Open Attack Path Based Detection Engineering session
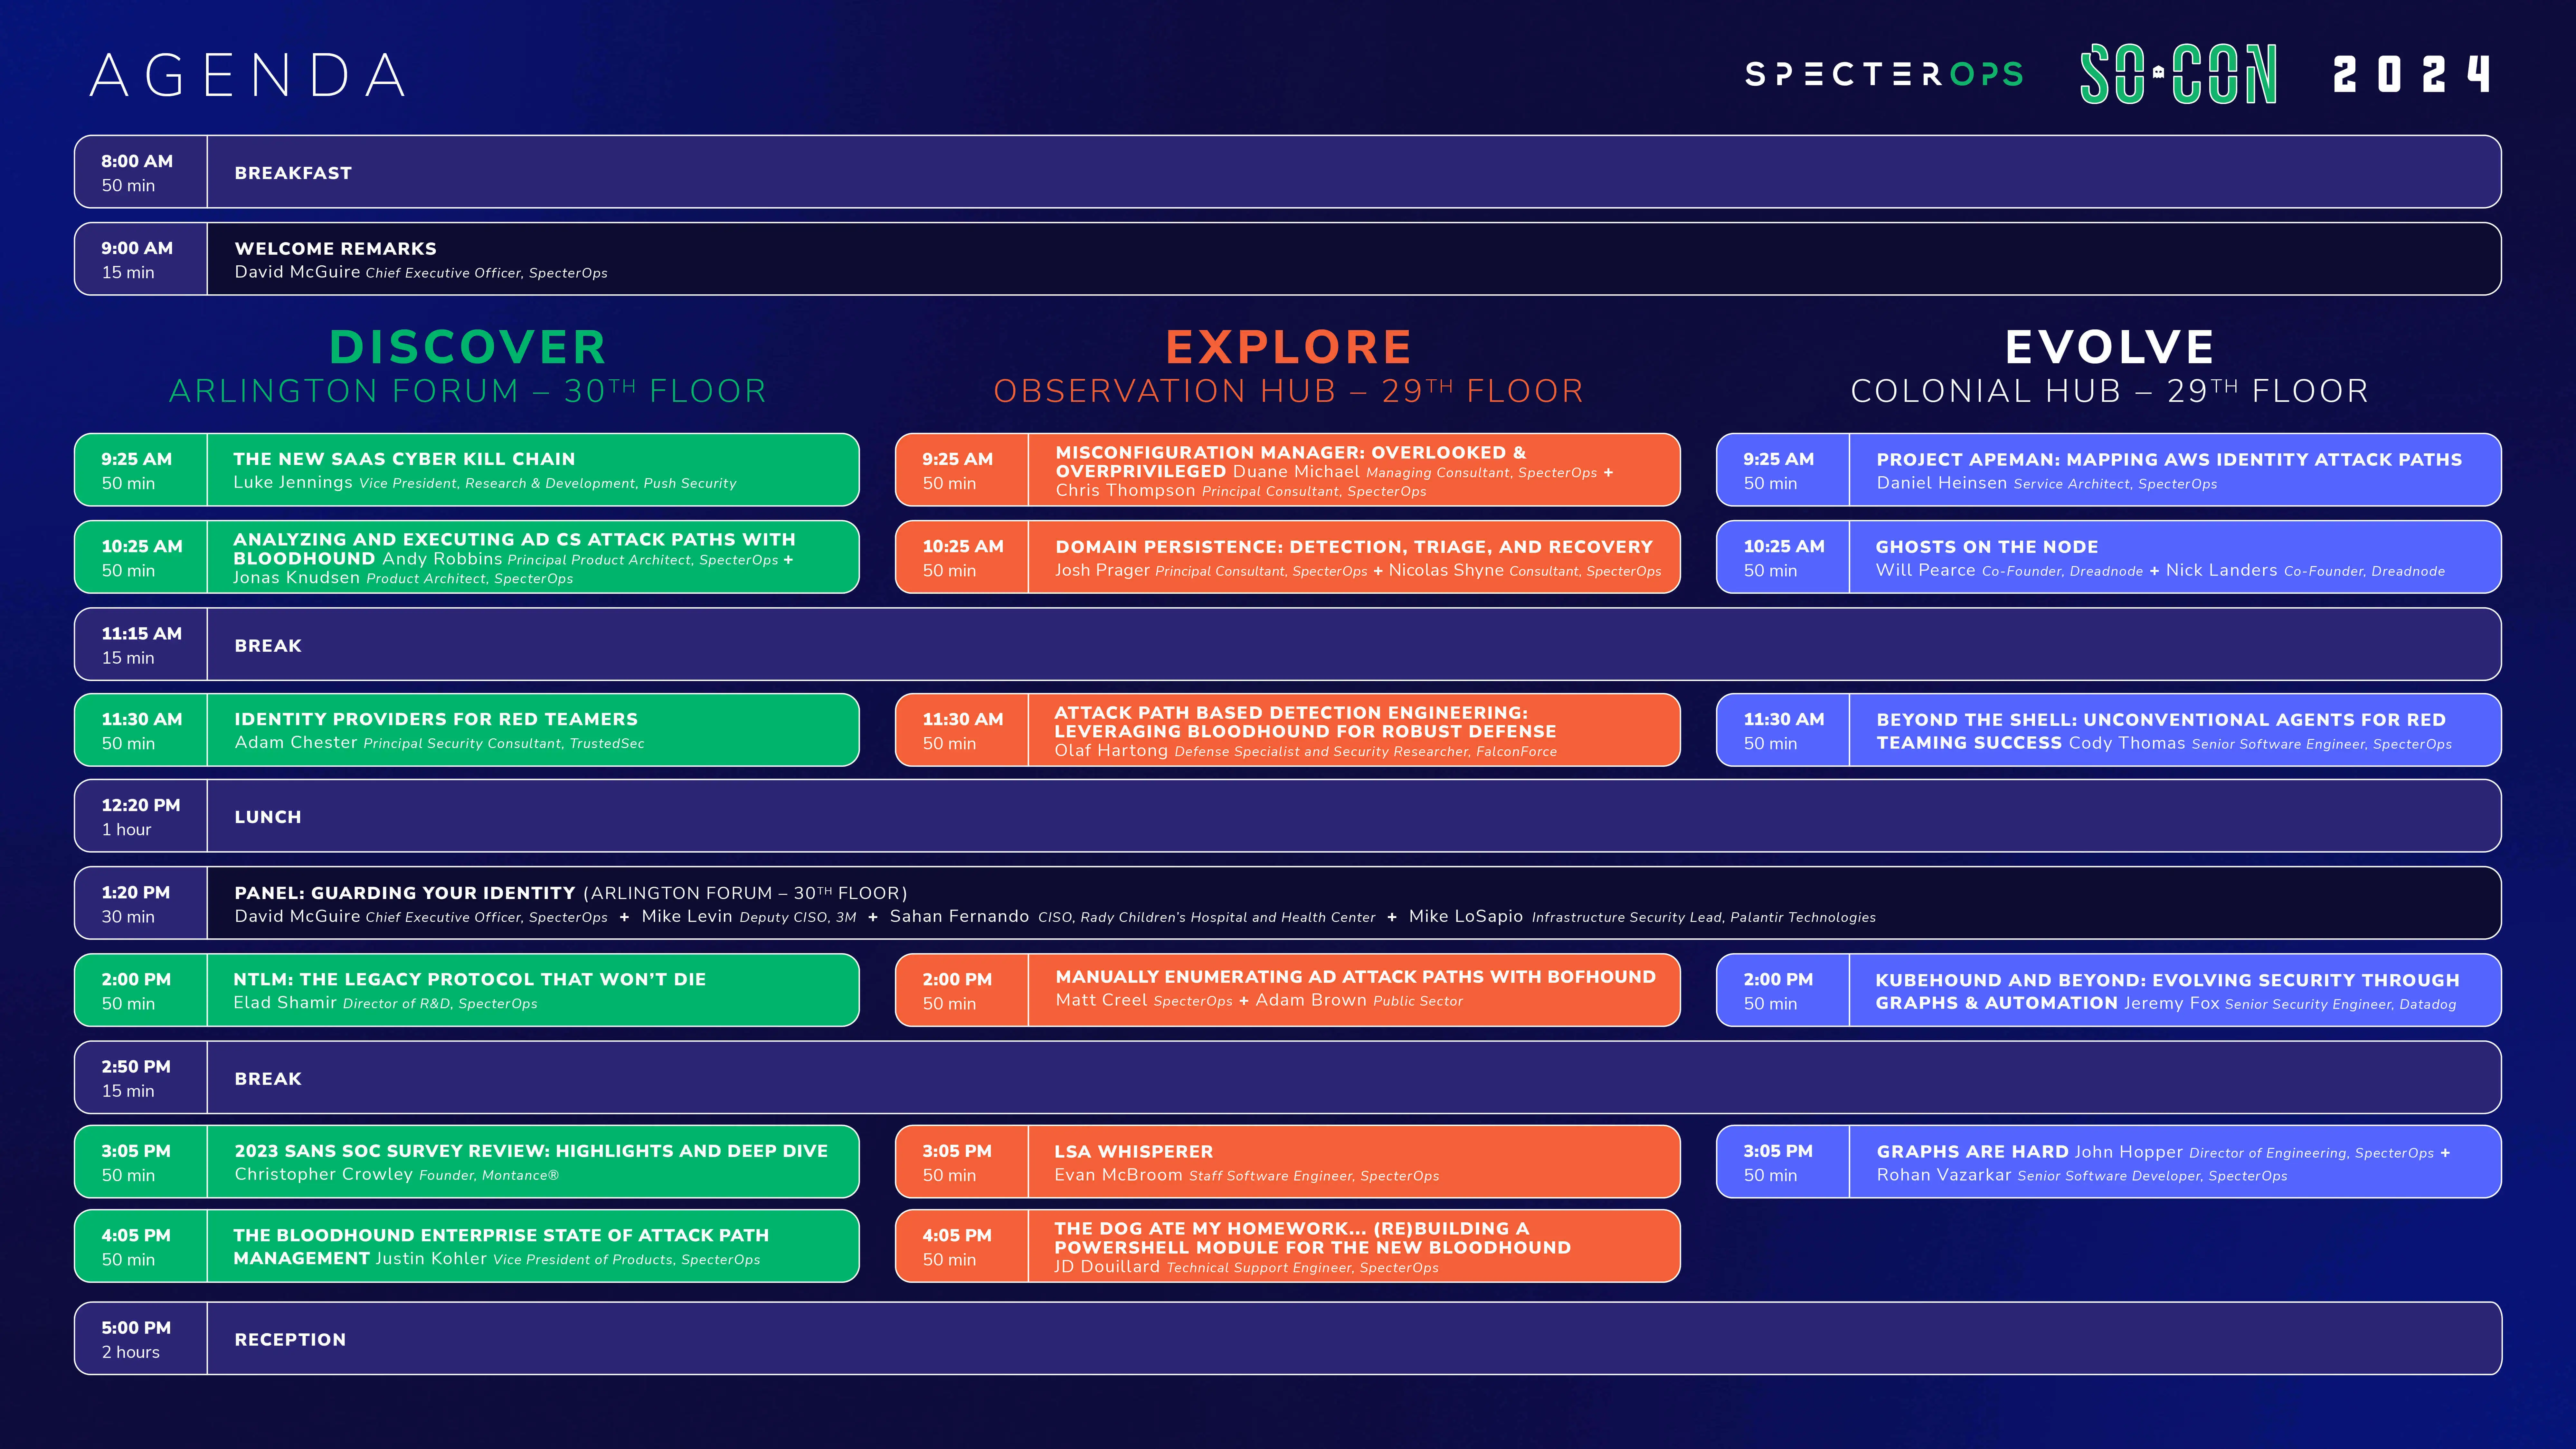This screenshot has height=1449, width=2576. pyautogui.click(x=1288, y=730)
